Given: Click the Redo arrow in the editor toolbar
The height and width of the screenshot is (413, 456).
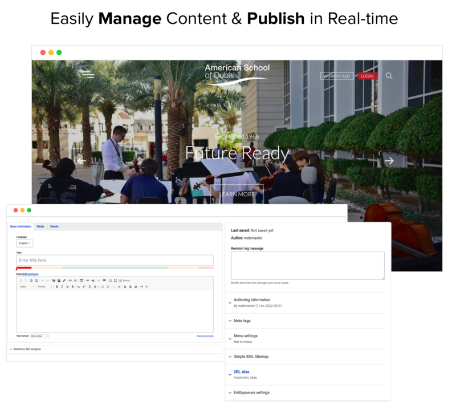Looking at the screenshot, I should click(47, 281).
